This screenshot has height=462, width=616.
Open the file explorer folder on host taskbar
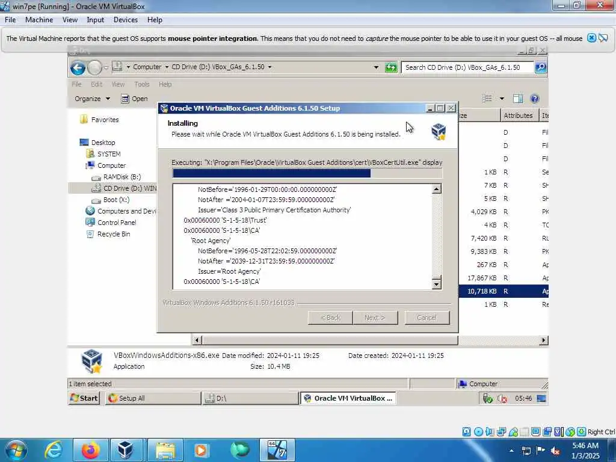pyautogui.click(x=165, y=450)
